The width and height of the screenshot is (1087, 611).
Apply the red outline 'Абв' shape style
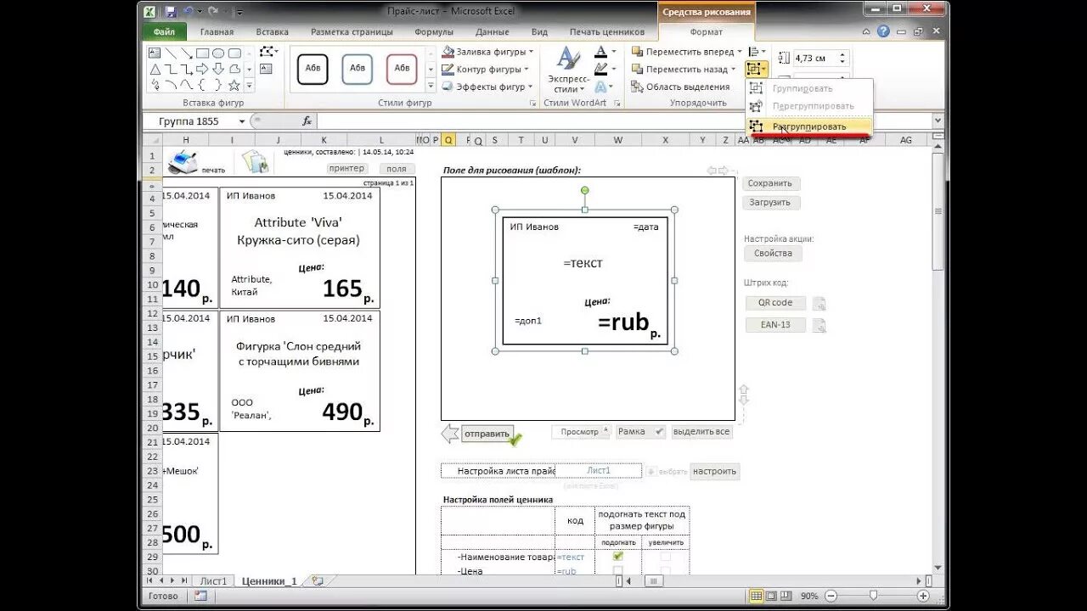402,69
